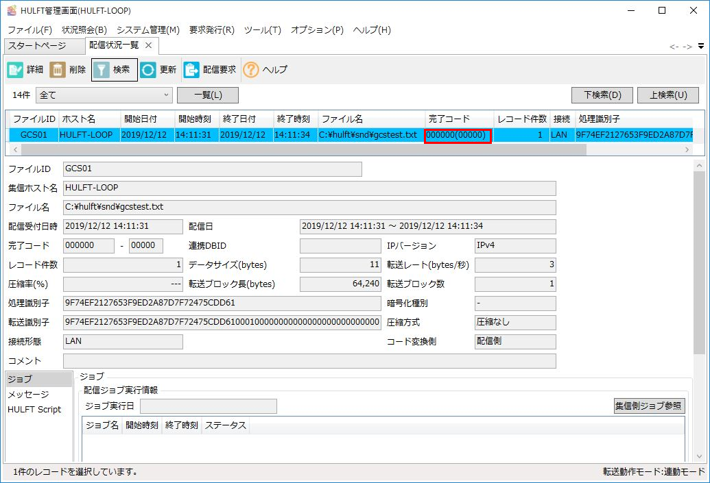
Task: Click the empty コメント field
Action: click(309, 361)
